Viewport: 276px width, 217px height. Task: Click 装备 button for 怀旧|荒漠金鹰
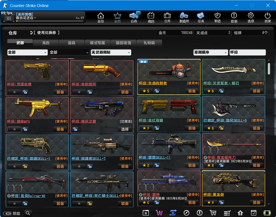[x=60, y=92]
